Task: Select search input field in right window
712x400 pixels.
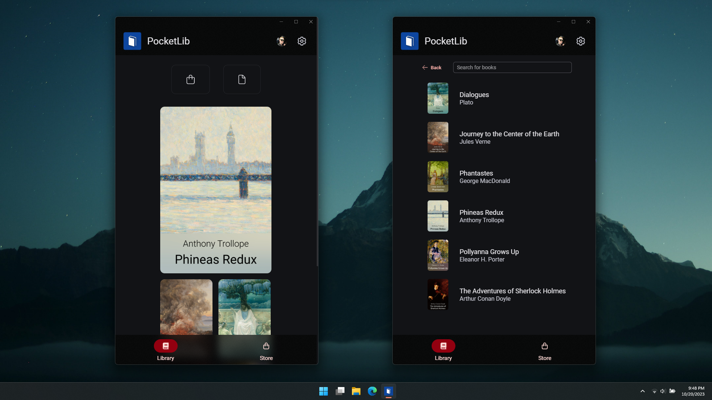Action: coord(512,67)
